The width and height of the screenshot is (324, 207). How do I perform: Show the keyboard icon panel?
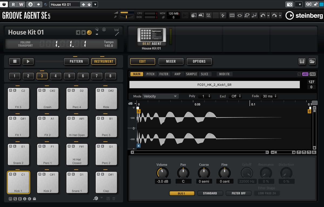tap(302, 61)
